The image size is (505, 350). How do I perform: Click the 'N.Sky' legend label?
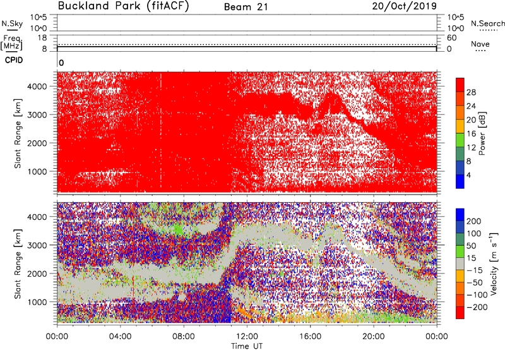click(12, 23)
